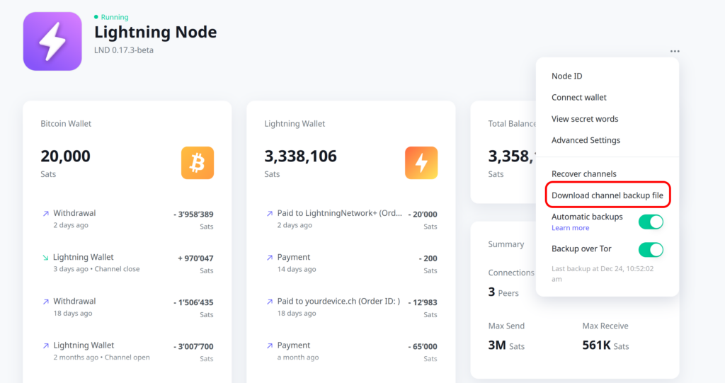This screenshot has width=725, height=383.
Task: Open the Payment -65'000 Sats entry
Action: (351, 351)
